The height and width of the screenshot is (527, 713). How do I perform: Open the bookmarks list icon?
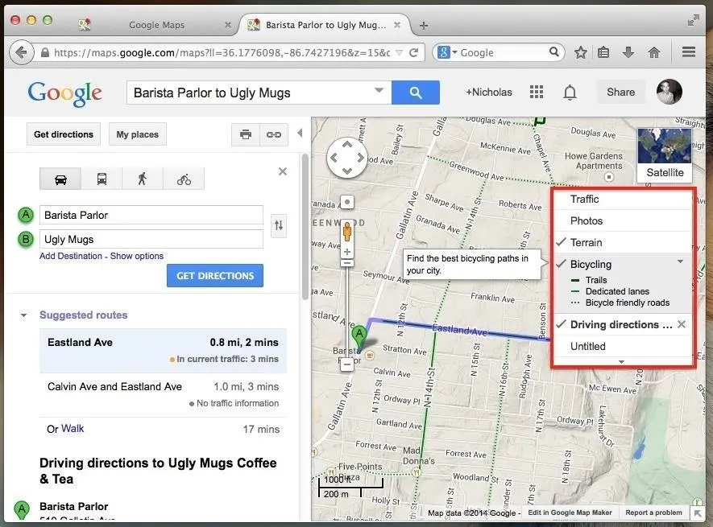603,53
